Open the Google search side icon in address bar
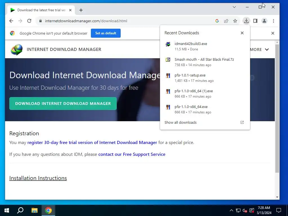The width and height of the screenshot is (288, 216). click(217, 21)
